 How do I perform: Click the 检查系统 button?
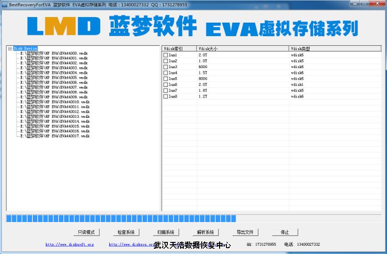[x=126, y=232]
